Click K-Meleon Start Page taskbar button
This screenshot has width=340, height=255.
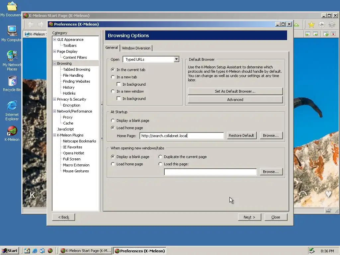86,251
